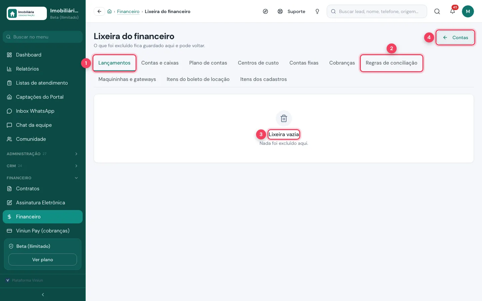Image resolution: width=482 pixels, height=301 pixels.
Task: Open the Cobranças tab
Action: [x=342, y=63]
